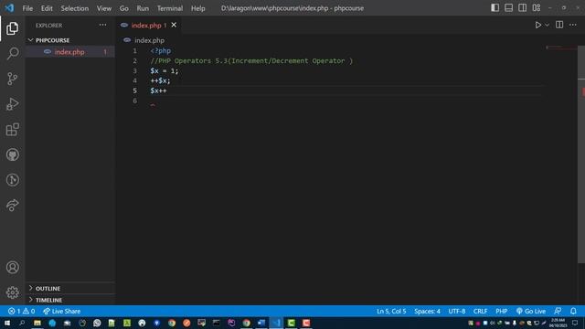The image size is (585, 329).
Task: Open WhatsApp from the taskbar
Action: (97, 323)
